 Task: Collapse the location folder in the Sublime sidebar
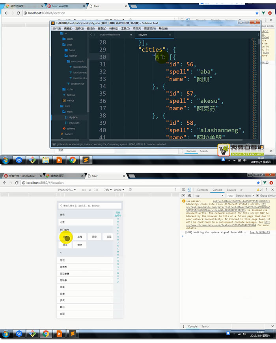[x=71, y=56]
